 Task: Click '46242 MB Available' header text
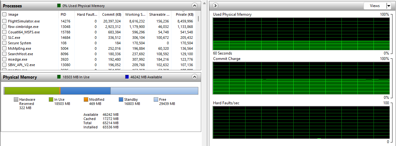tap(146, 77)
